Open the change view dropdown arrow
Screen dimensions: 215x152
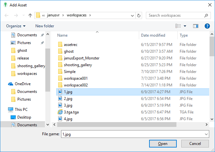[185, 26]
